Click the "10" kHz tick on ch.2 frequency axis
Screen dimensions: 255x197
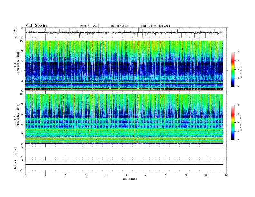tap(22, 94)
